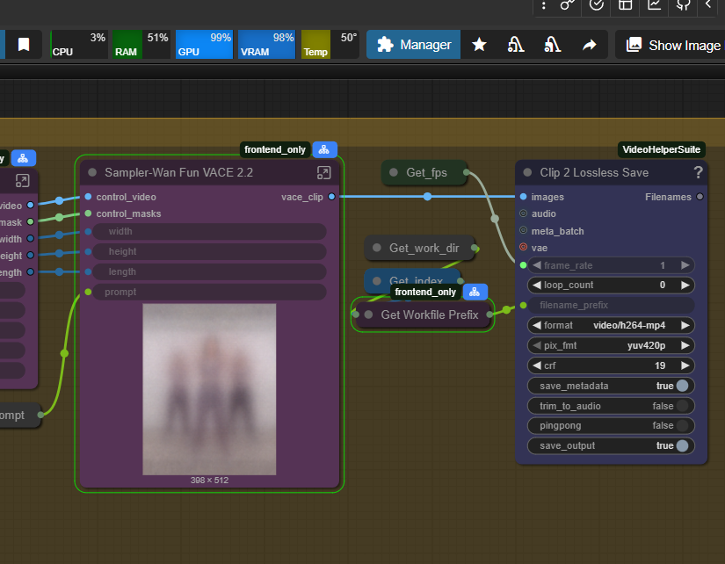The height and width of the screenshot is (564, 725).
Task: Click the height field in Sampler node
Action: 209,251
